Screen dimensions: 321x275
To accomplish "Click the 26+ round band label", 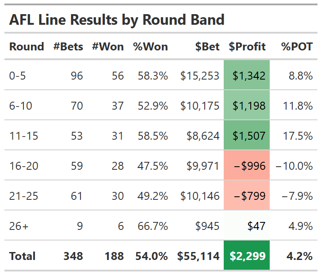I will (19, 226).
